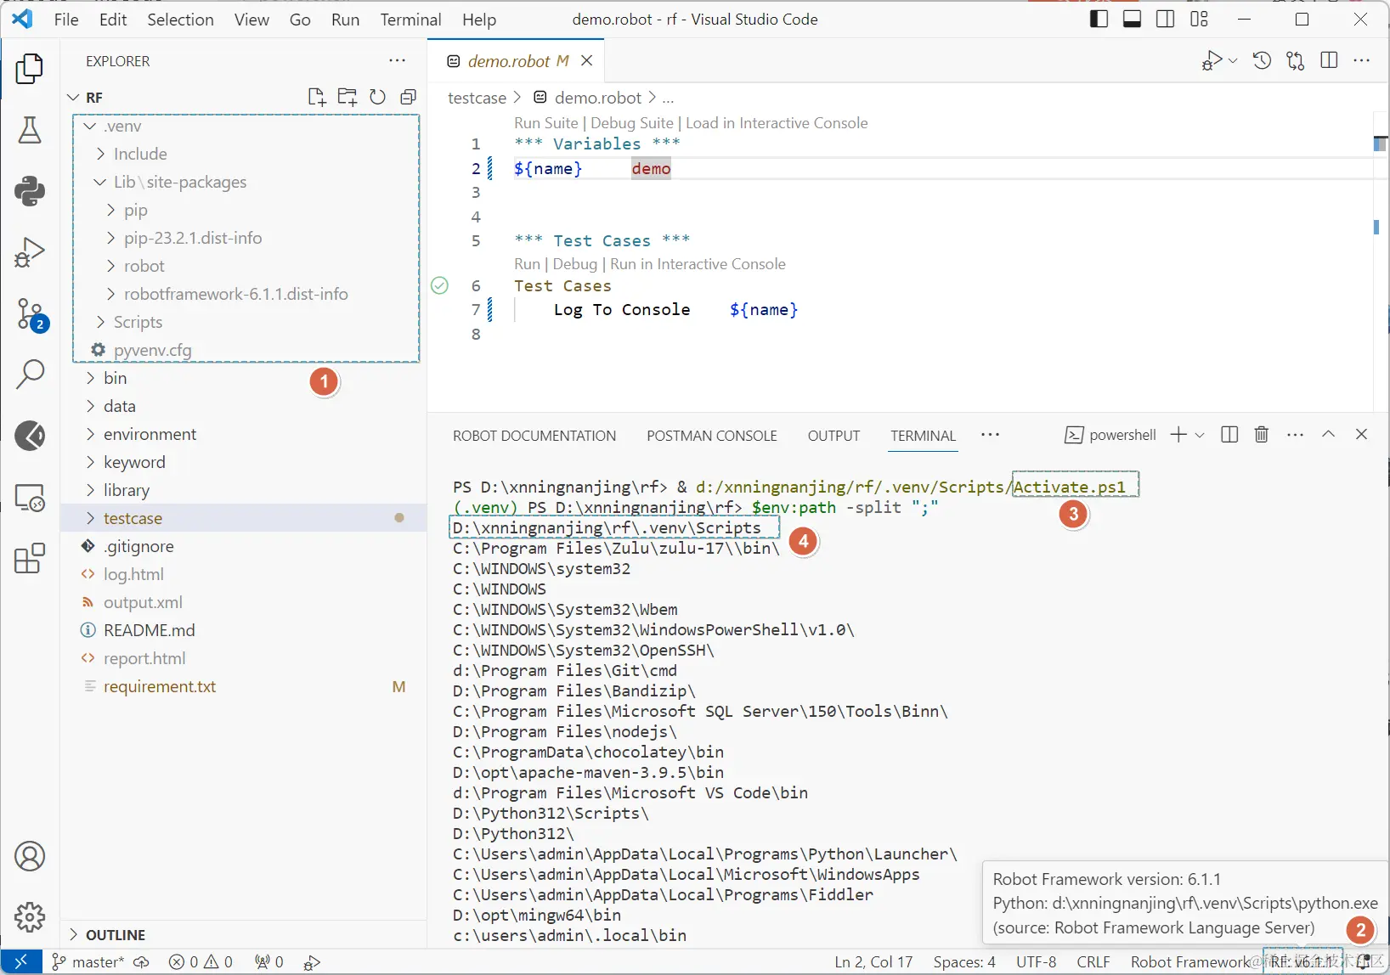Open changes compare icon in editor toolbar

coord(1296,60)
